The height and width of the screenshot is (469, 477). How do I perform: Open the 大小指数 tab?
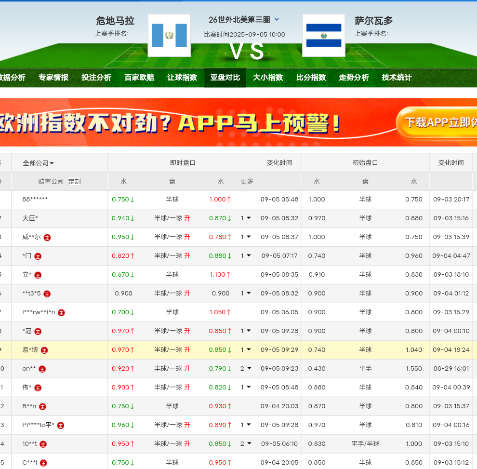click(268, 78)
